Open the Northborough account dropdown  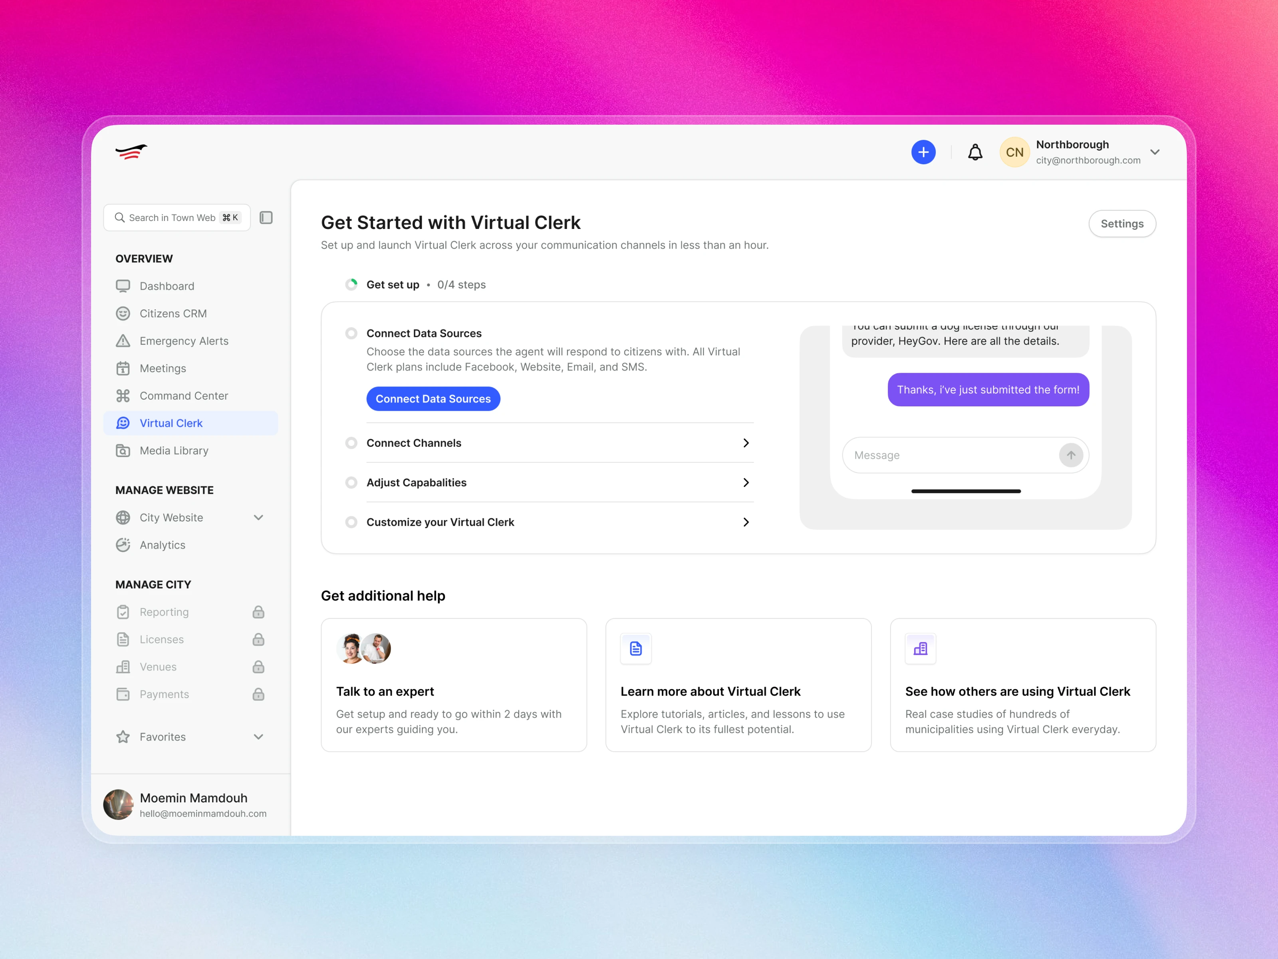click(1154, 152)
